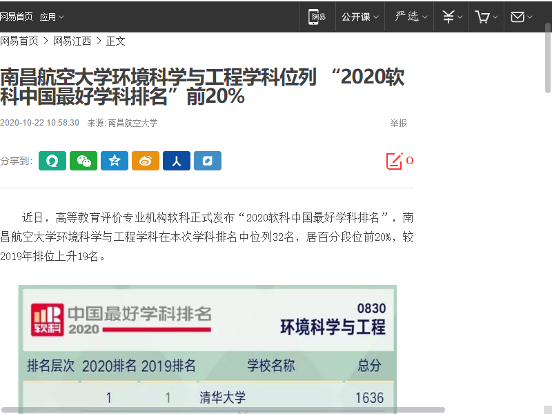
Task: Open the mail envelope dropdown
Action: click(522, 17)
